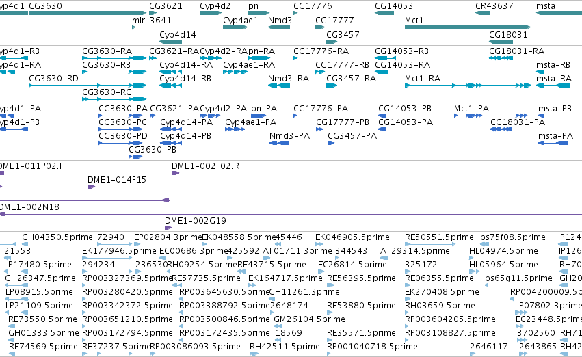This screenshot has width=582, height=357.
Task: Click the msta-RA transcript label
Action: point(554,78)
